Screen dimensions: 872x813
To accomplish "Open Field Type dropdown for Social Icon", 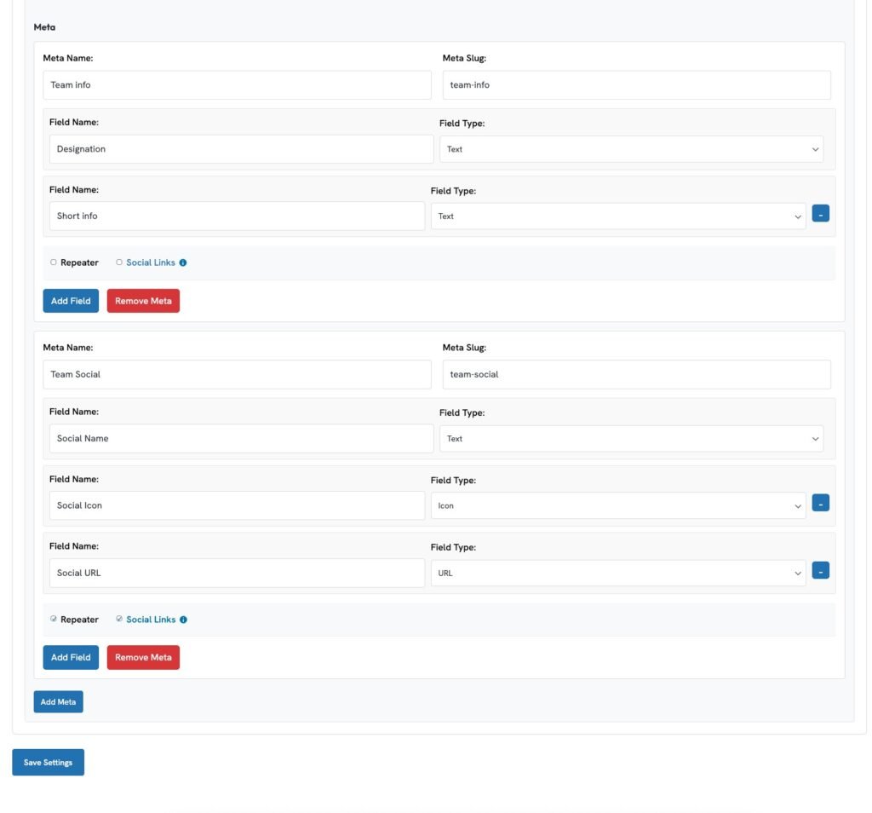I will [617, 505].
